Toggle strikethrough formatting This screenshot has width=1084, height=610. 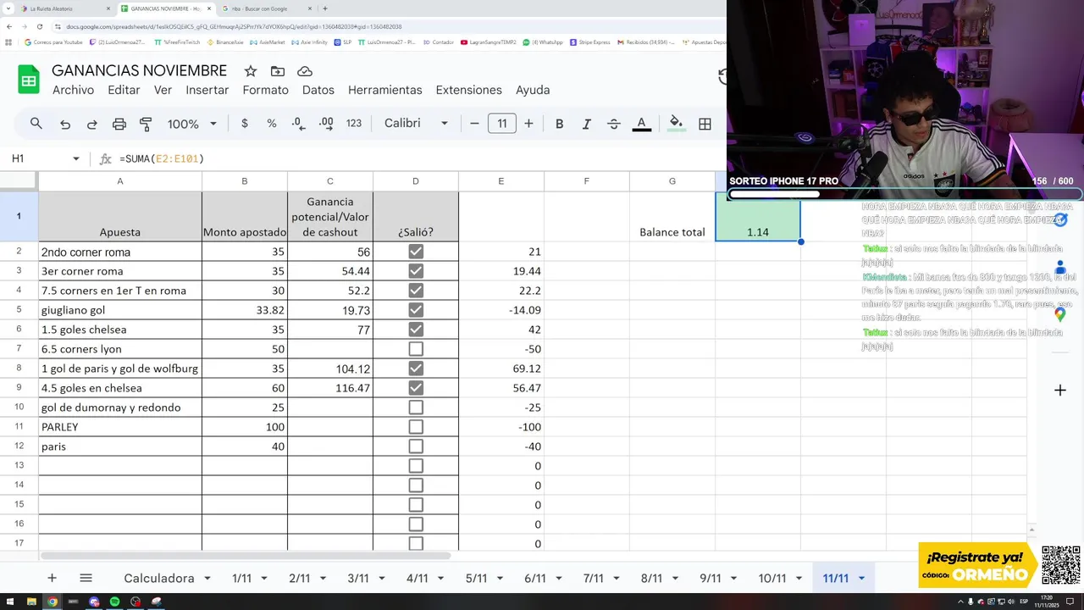coord(614,124)
